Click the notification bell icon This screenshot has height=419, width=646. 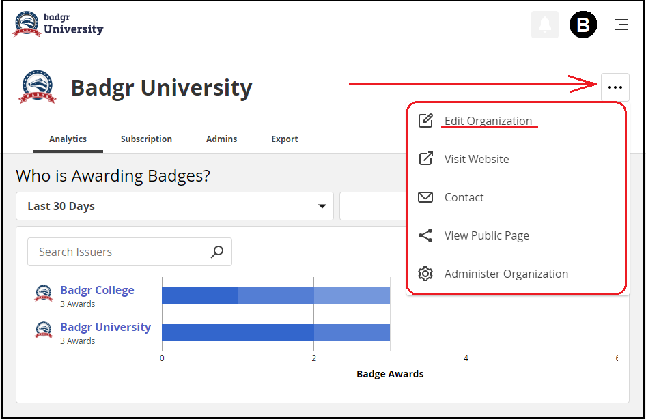pos(544,25)
